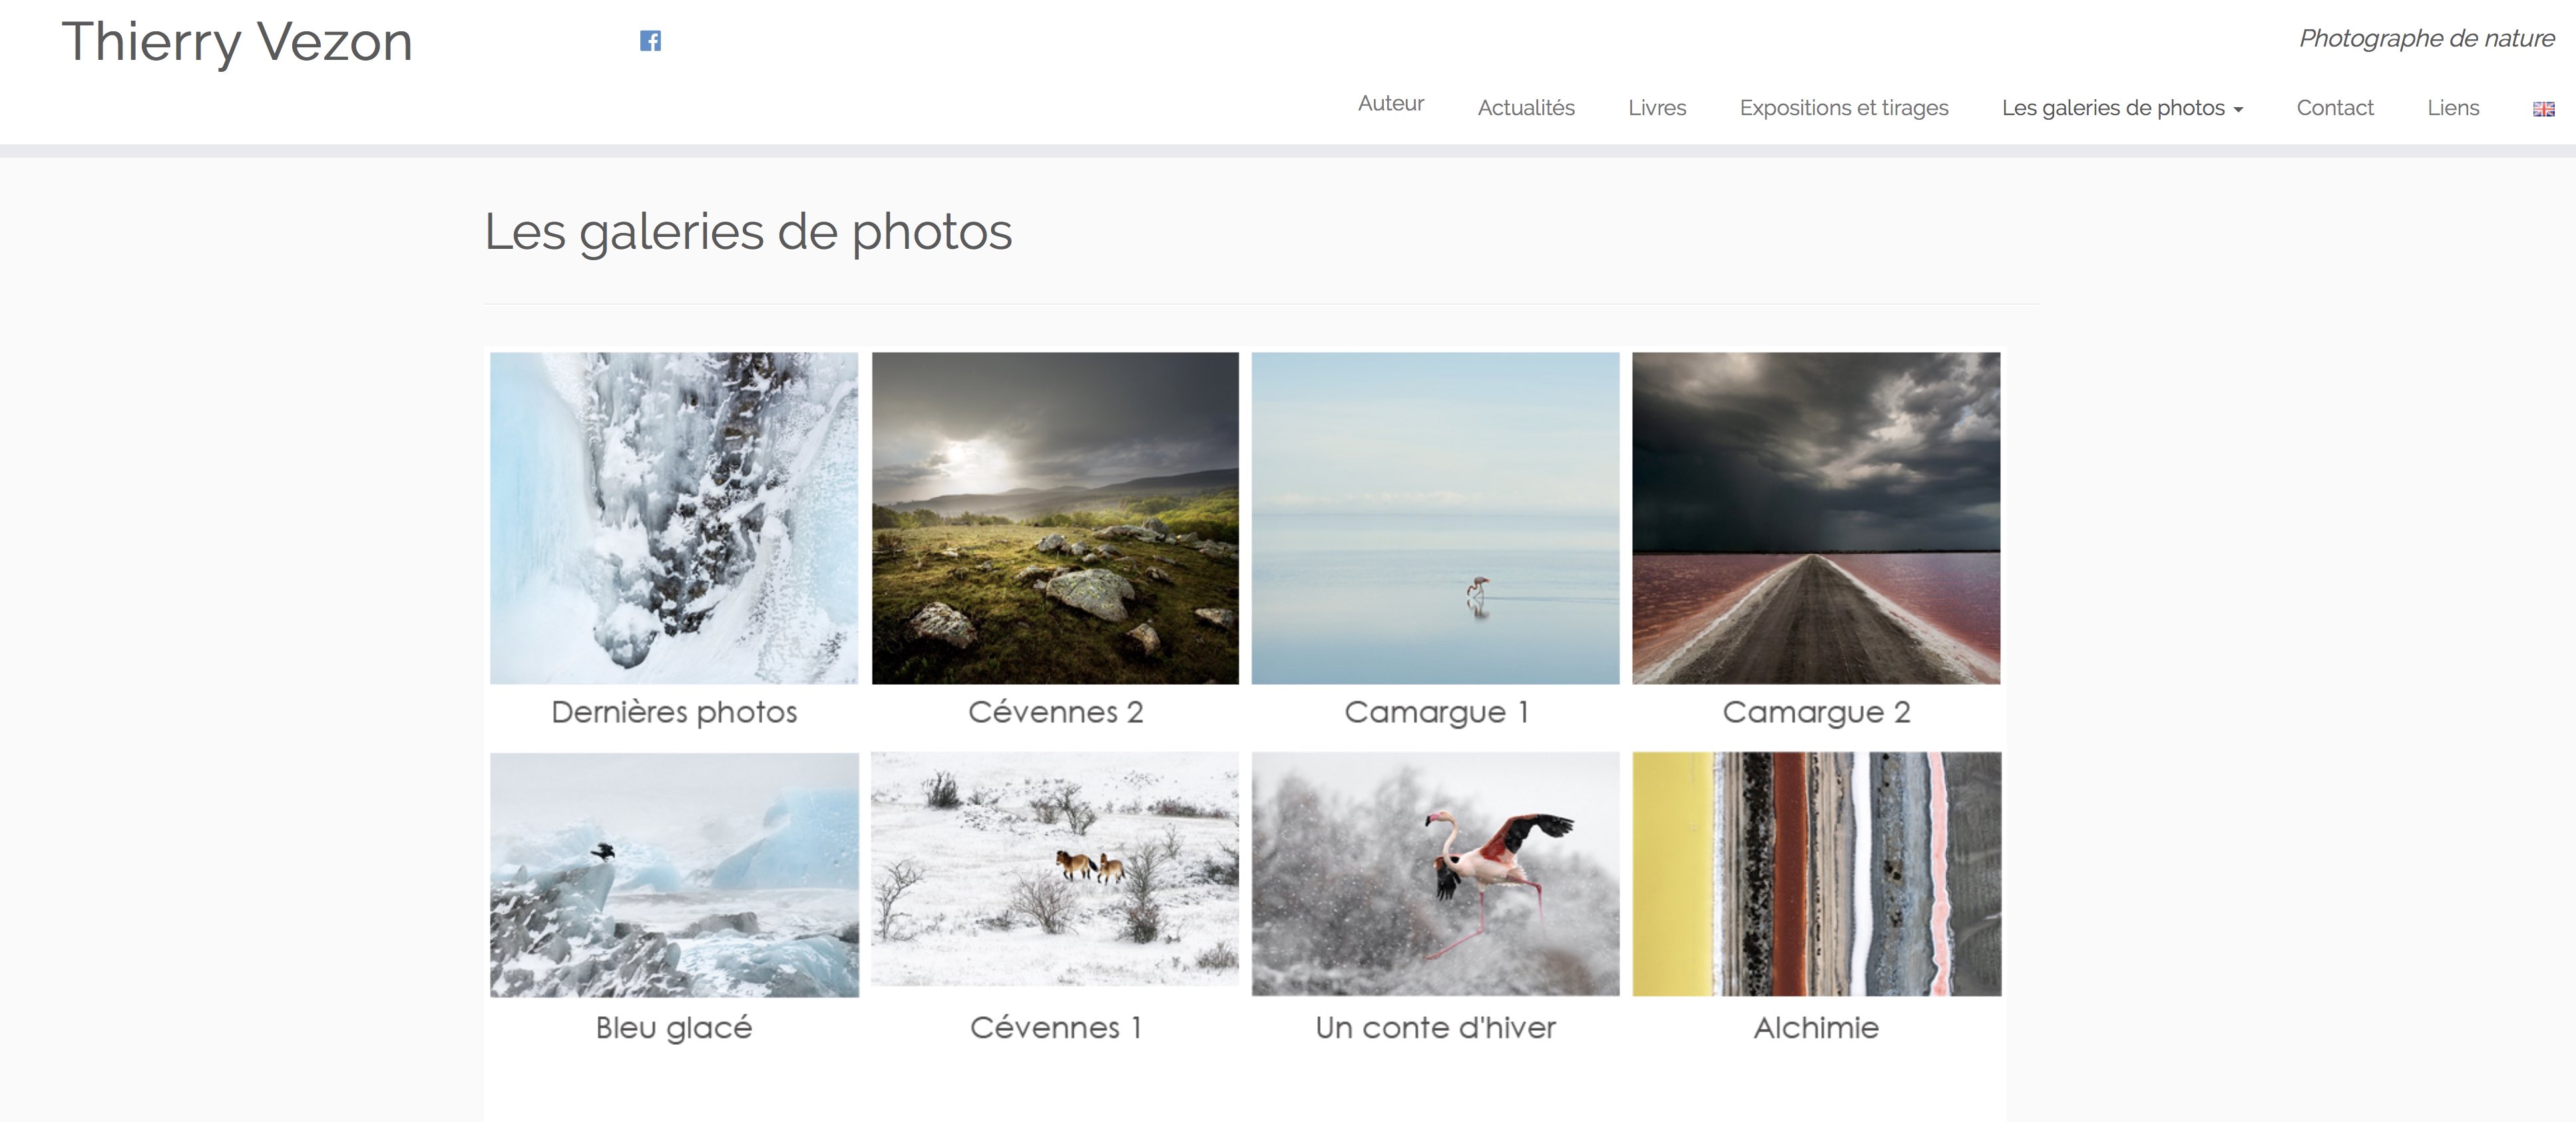
Task: Open the Actualités menu item
Action: [1526, 108]
